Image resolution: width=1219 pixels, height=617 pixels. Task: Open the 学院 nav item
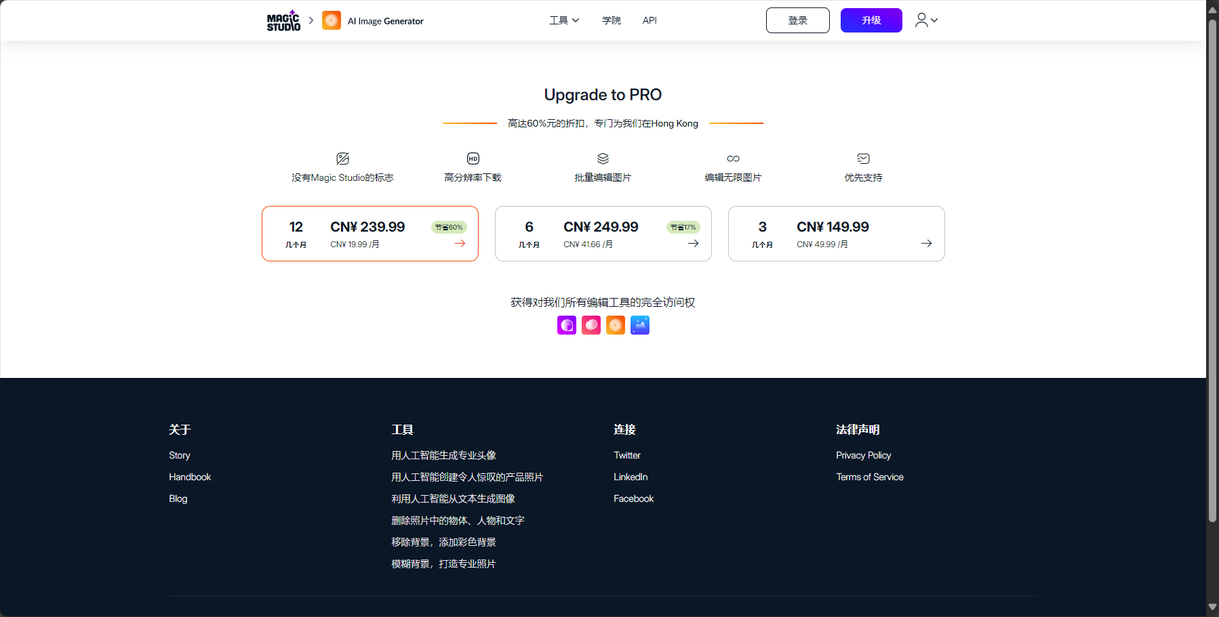click(612, 20)
